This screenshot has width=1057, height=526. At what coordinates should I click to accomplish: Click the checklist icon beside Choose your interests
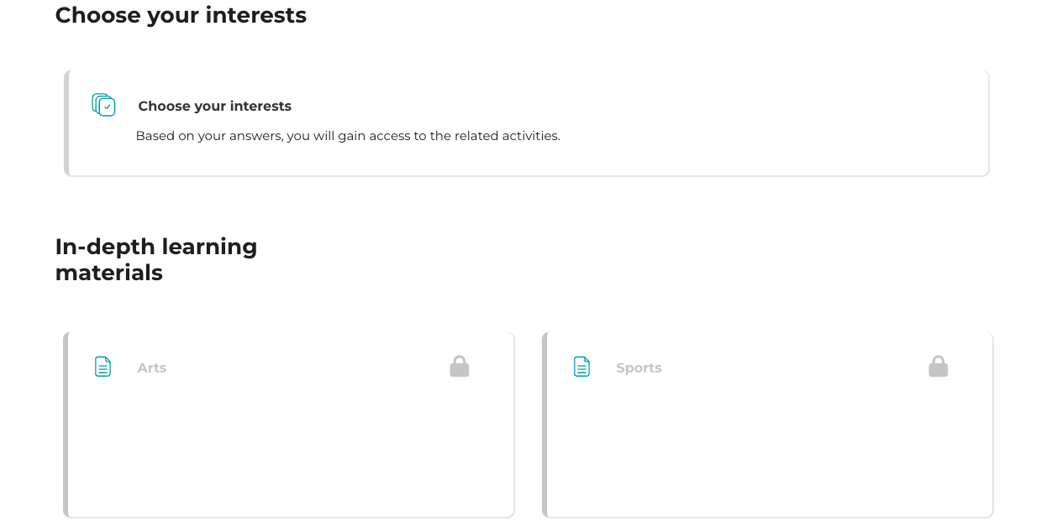pyautogui.click(x=103, y=105)
